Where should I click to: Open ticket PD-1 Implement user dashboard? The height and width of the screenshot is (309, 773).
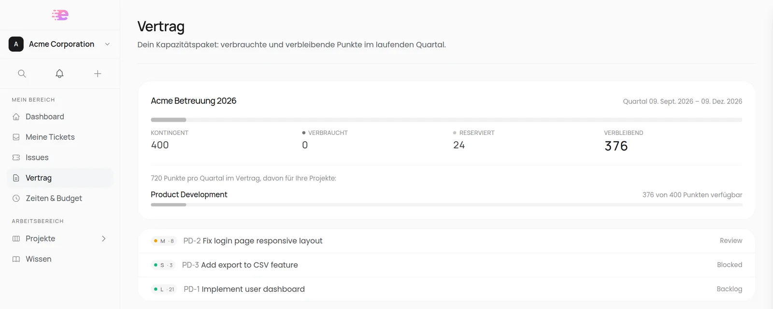coord(446,289)
